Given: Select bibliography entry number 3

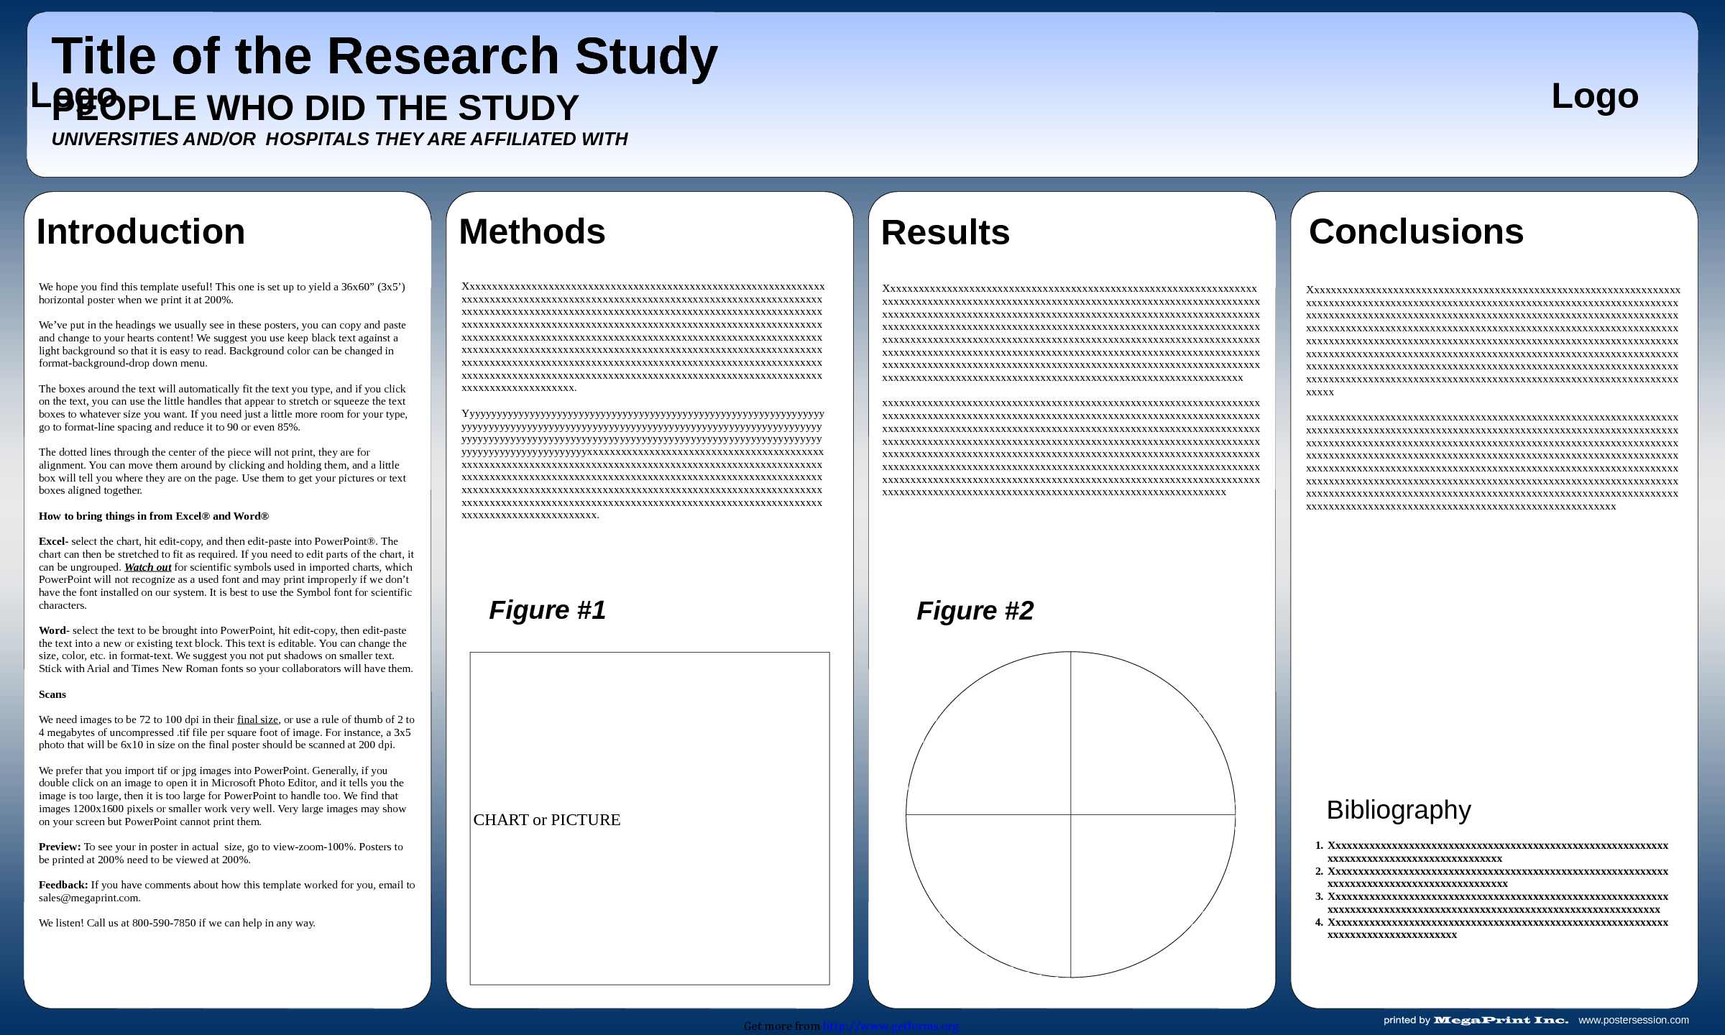Looking at the screenshot, I should point(1491,903).
